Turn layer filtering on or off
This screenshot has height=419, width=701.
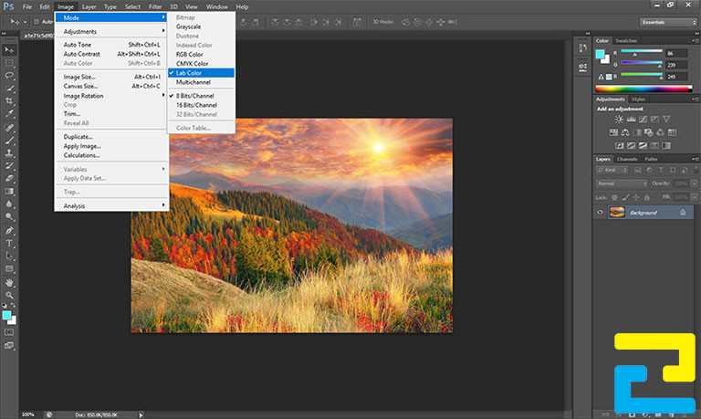click(x=696, y=171)
